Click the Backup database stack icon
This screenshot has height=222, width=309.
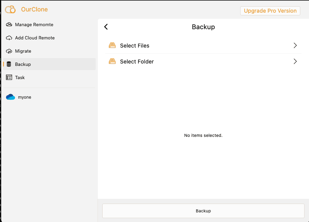click(x=9, y=64)
